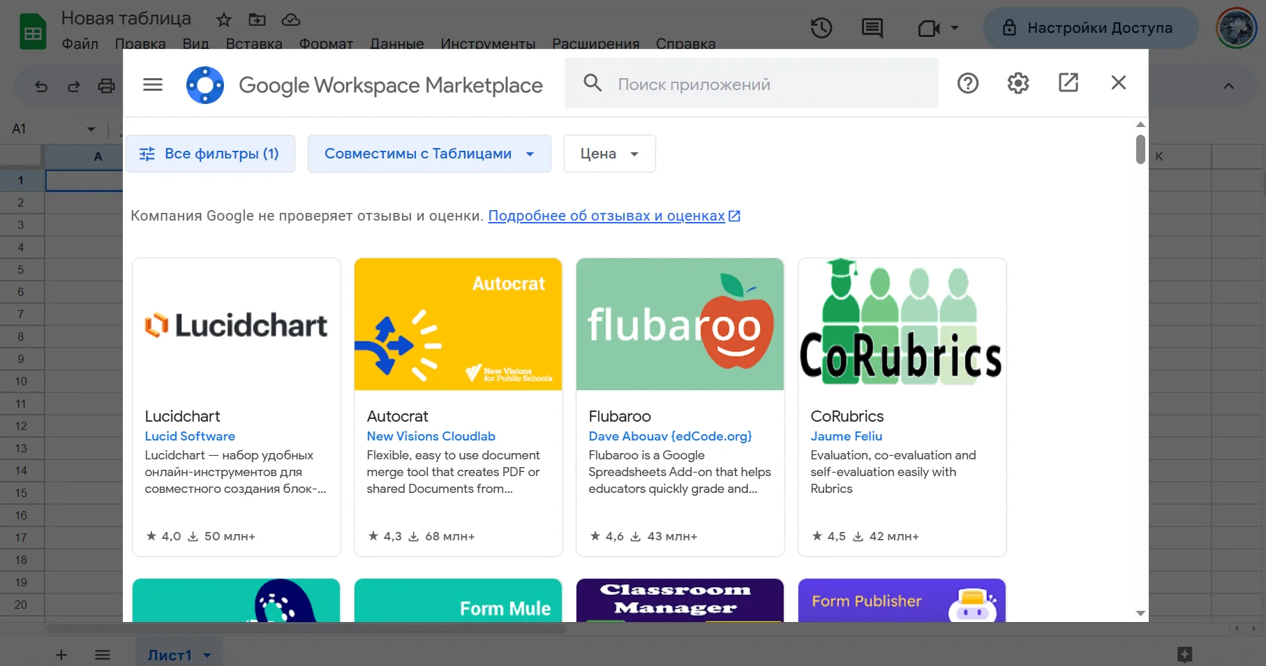1266x666 pixels.
Task: Click the undo arrow icon
Action: click(41, 87)
